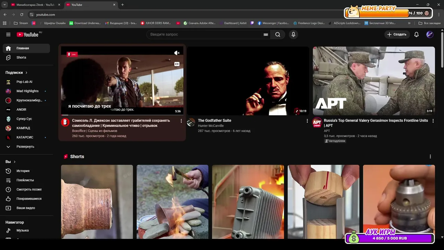Expand the Вы section
Viewport: 444px width, 250px height.
10,162
